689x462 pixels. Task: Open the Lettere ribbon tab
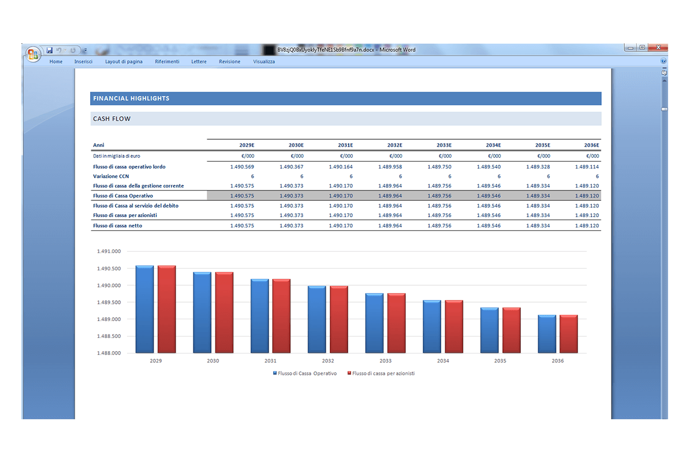(199, 62)
